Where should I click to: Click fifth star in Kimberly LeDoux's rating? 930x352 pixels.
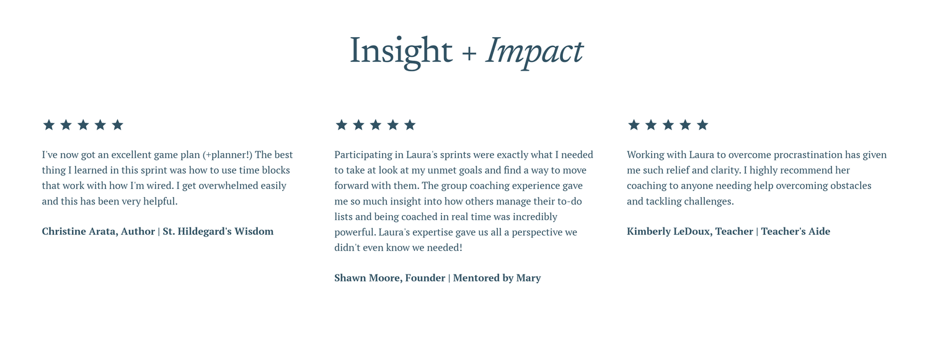pyautogui.click(x=702, y=125)
